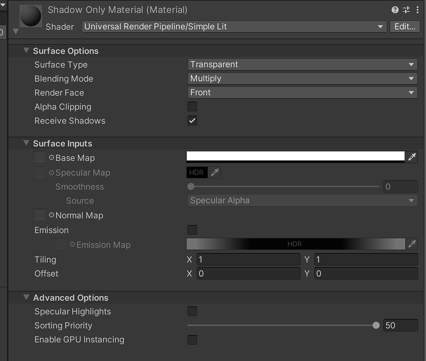
Task: Enable the Alpha Clipping checkbox
Action: click(192, 107)
